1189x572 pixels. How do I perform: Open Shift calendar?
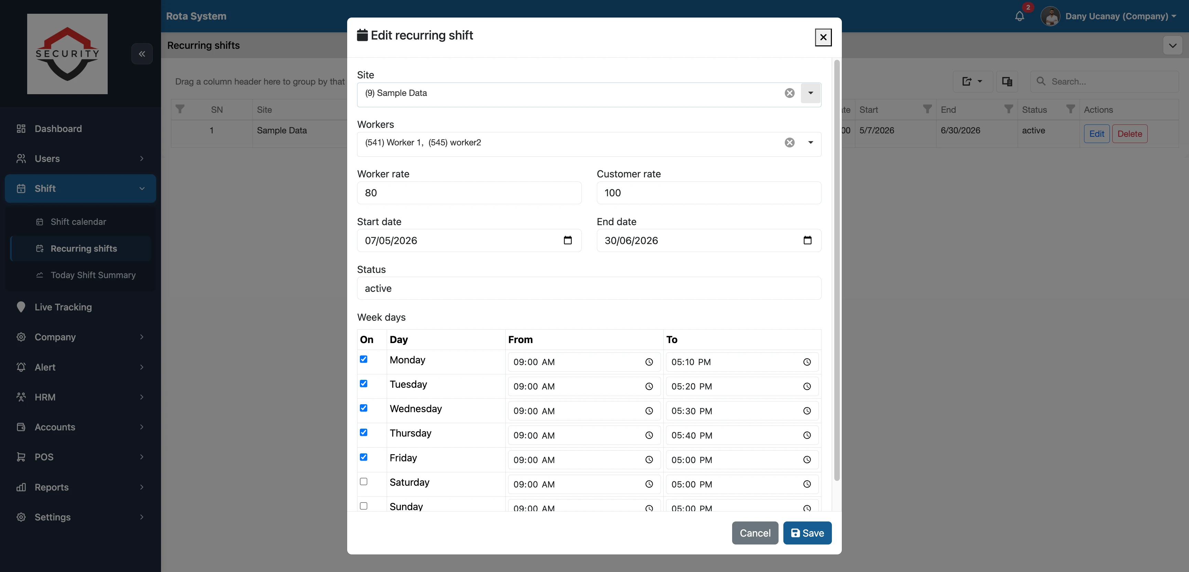tap(80, 222)
